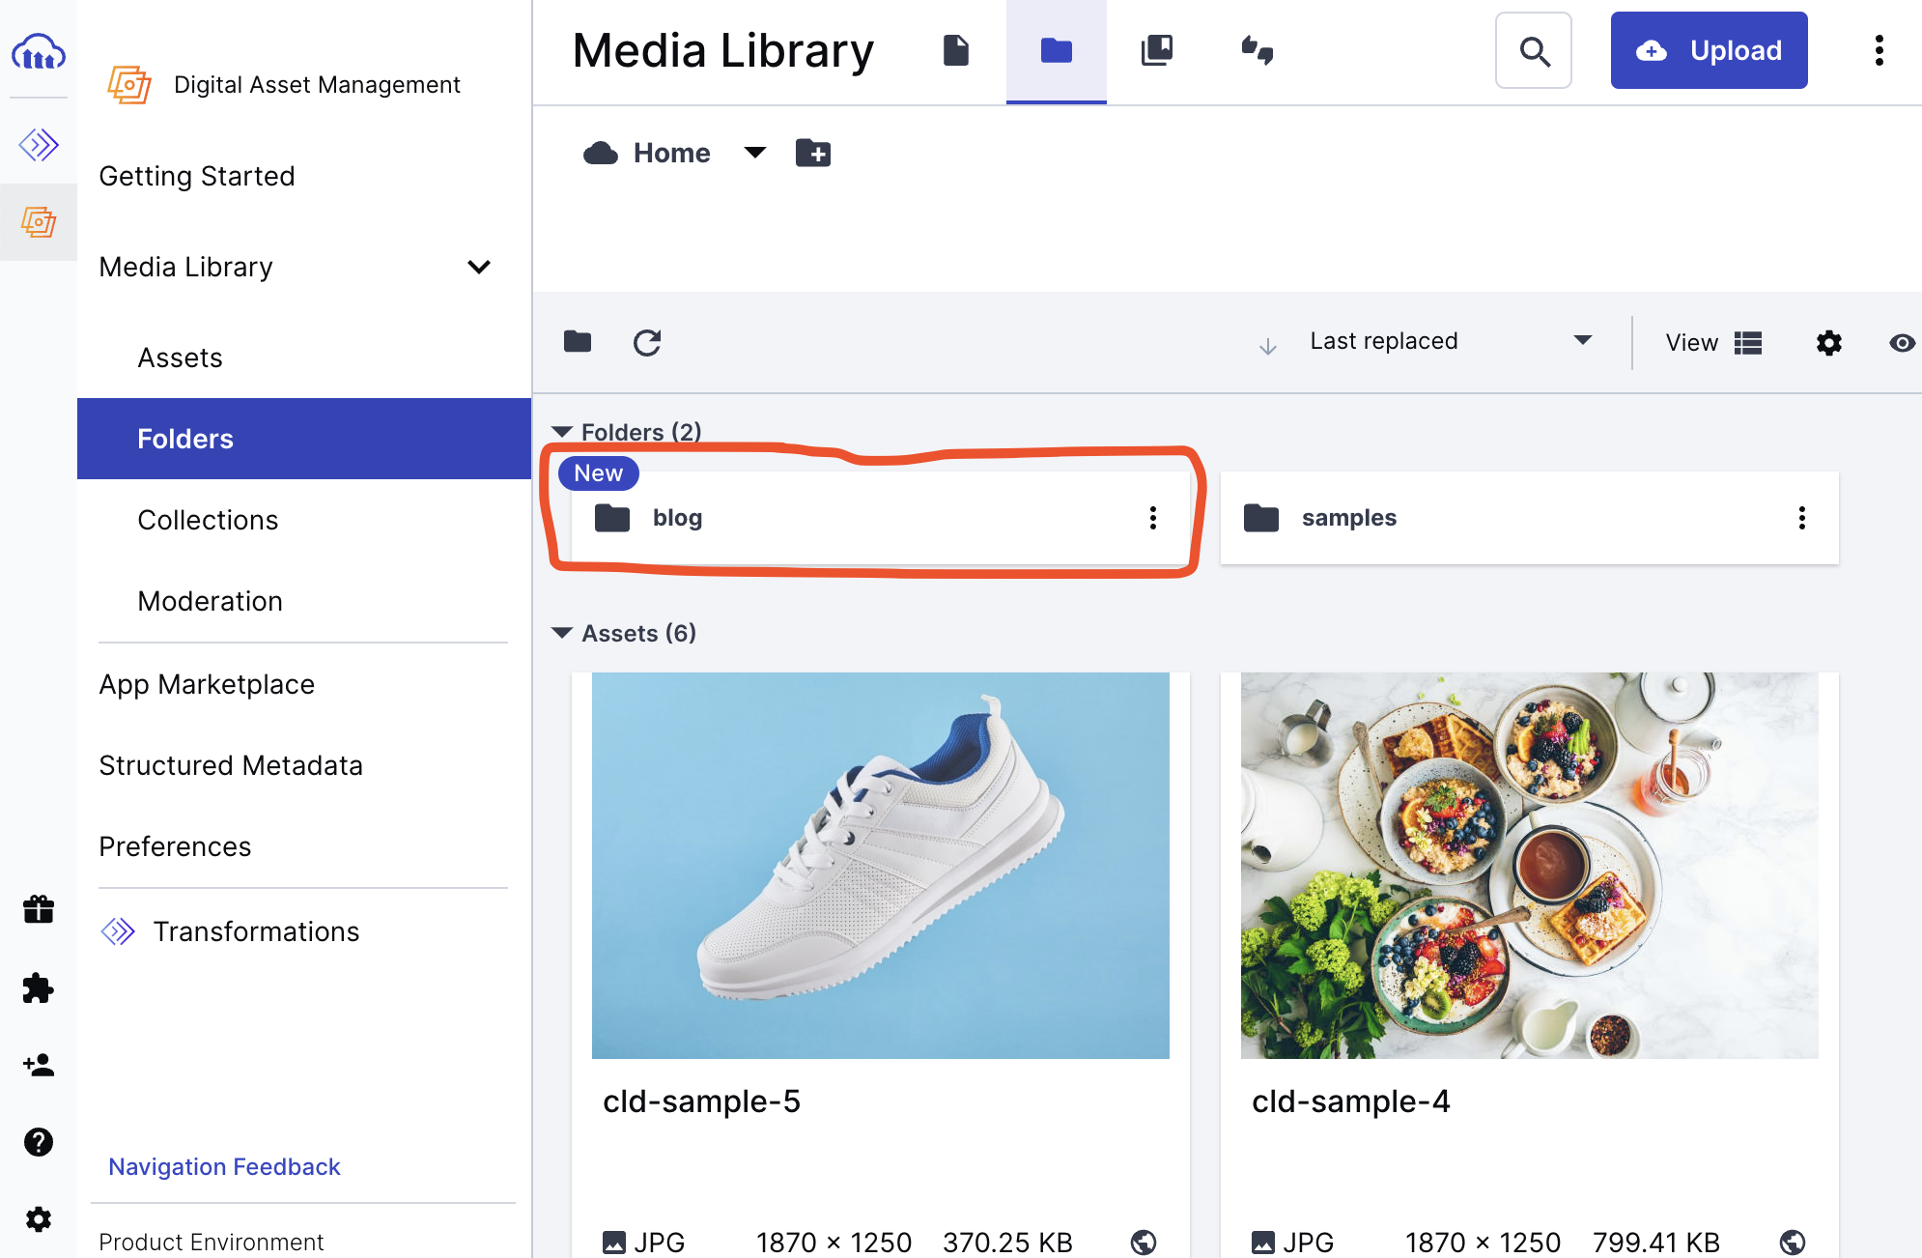This screenshot has width=1922, height=1258.
Task: Expand the Media Library dropdown
Action: point(483,266)
